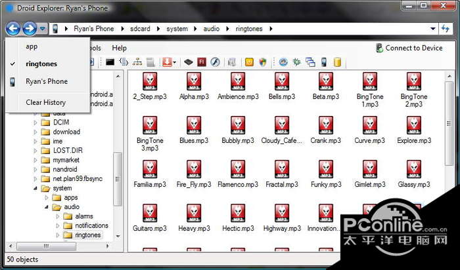
Task: Click the ringtones breadcrumb segment
Action: point(249,29)
